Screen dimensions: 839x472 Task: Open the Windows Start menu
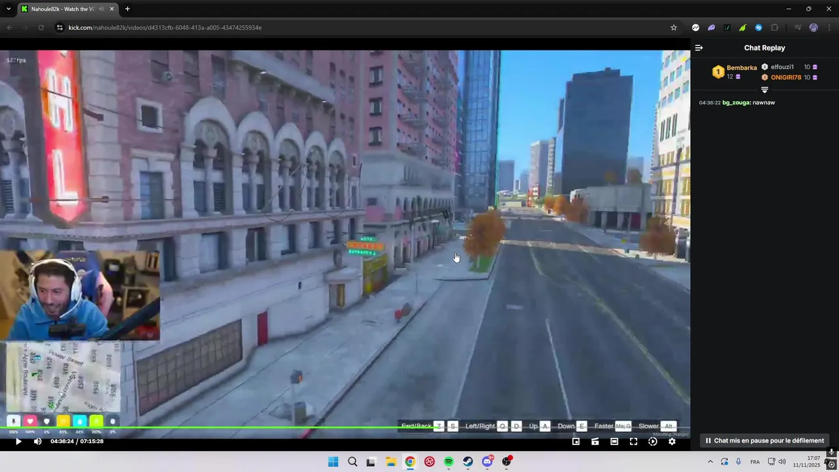pos(333,462)
